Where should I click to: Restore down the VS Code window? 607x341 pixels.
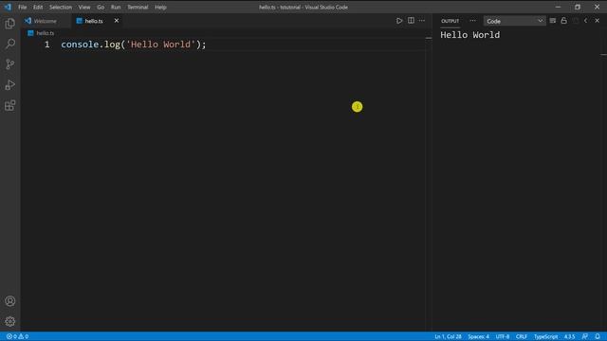click(x=578, y=7)
